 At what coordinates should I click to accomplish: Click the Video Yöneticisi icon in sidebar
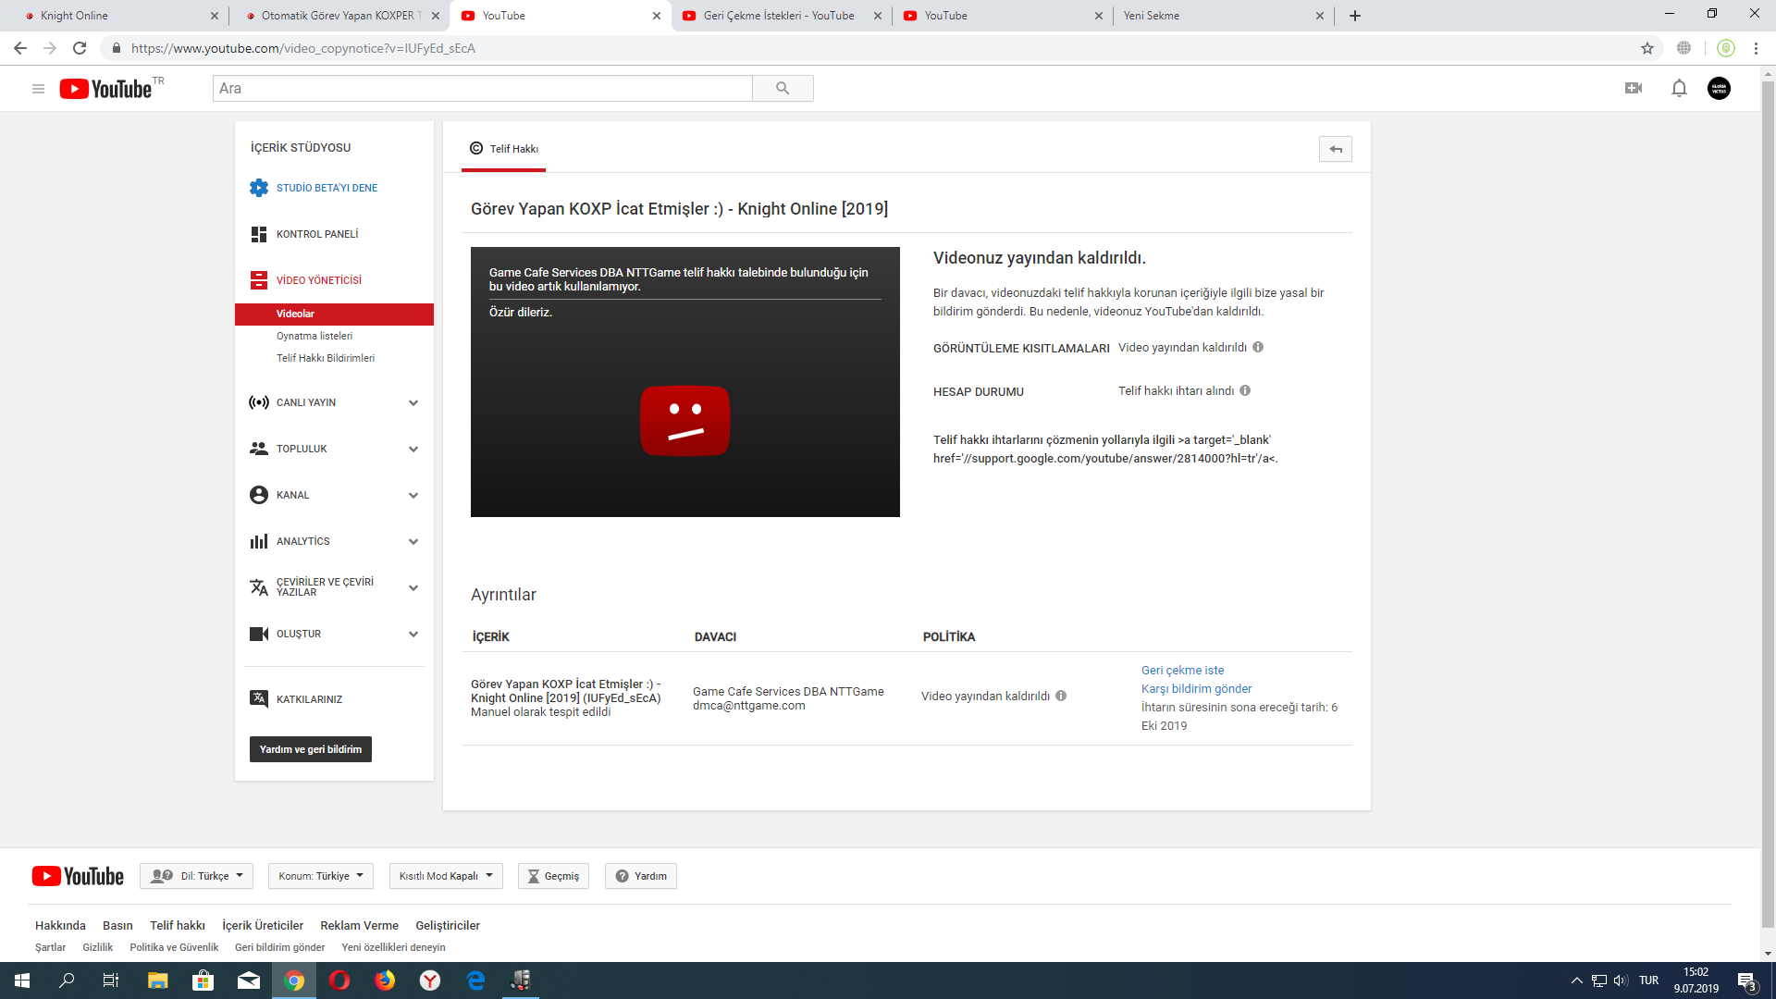257,279
